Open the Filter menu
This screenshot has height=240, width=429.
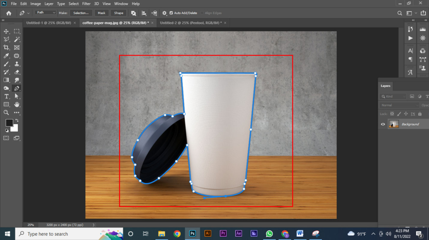[86, 4]
